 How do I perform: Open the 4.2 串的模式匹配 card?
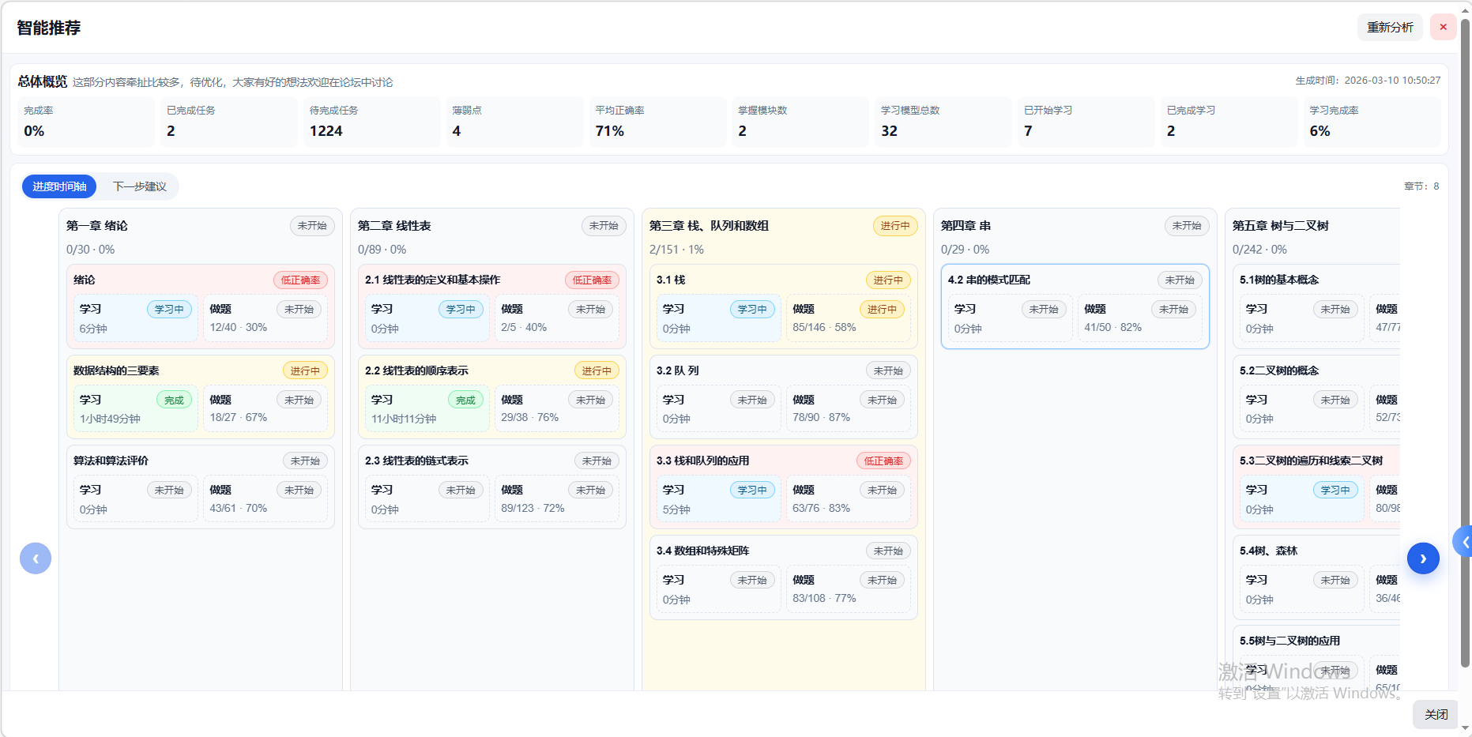coord(1075,306)
